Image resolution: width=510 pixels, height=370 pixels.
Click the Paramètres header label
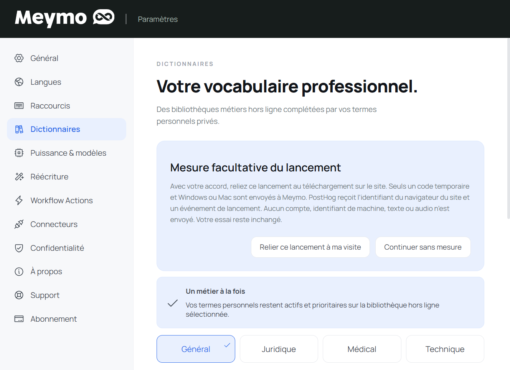tap(158, 19)
